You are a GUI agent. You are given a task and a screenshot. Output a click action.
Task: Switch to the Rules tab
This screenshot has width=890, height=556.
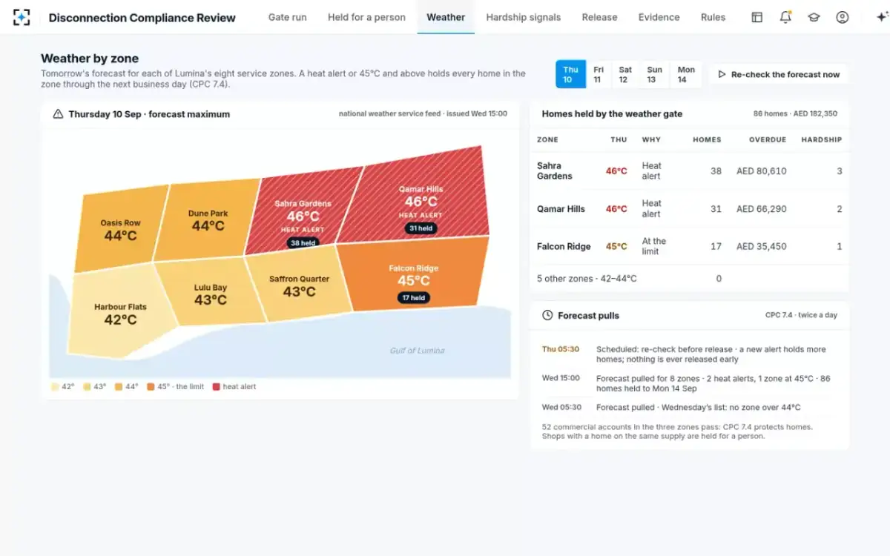[713, 17]
